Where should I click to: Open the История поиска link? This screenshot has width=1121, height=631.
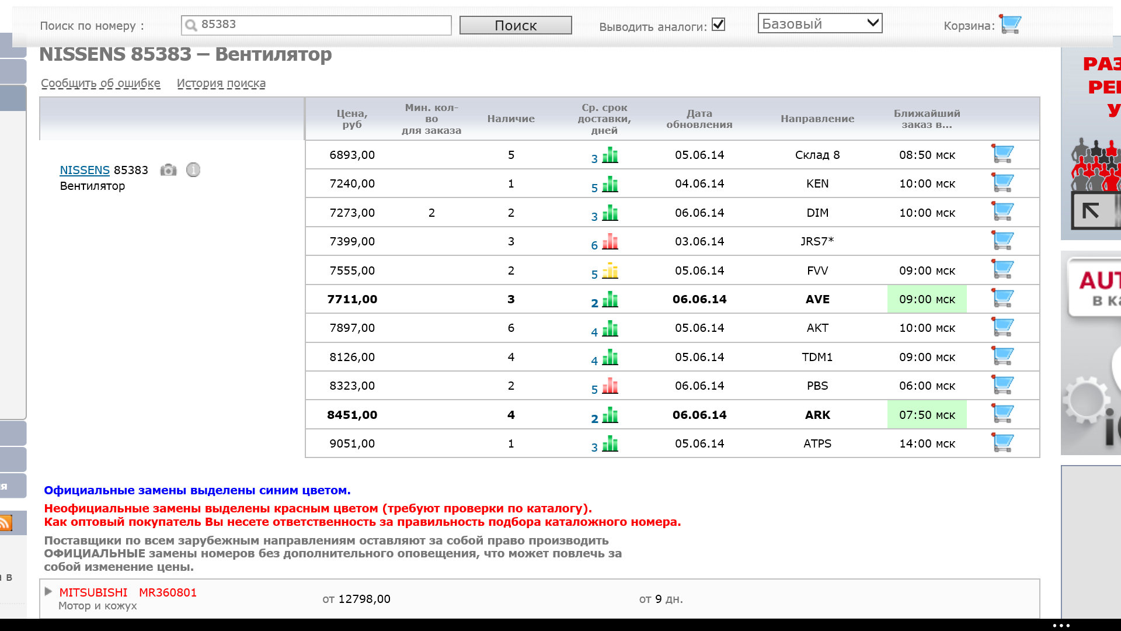coord(221,83)
